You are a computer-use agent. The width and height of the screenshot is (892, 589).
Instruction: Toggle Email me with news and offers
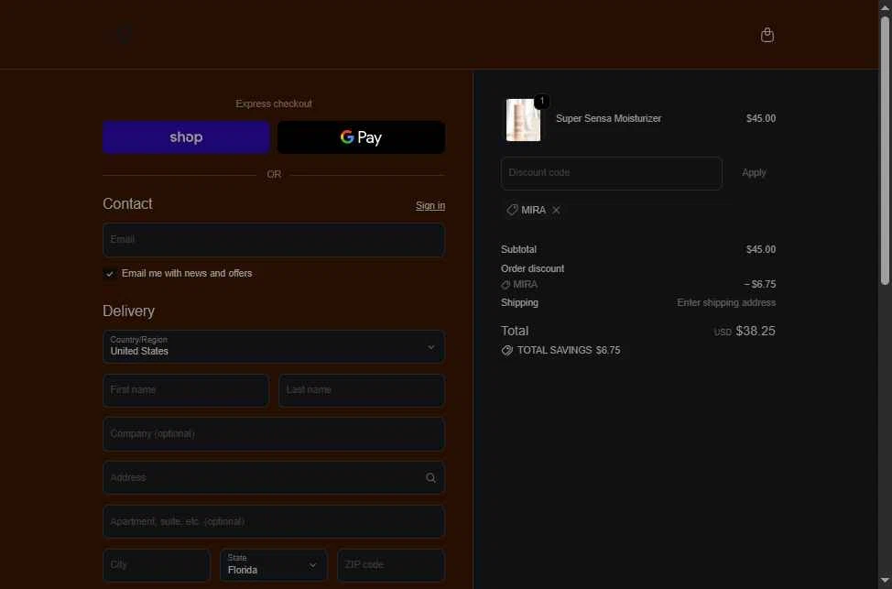109,274
